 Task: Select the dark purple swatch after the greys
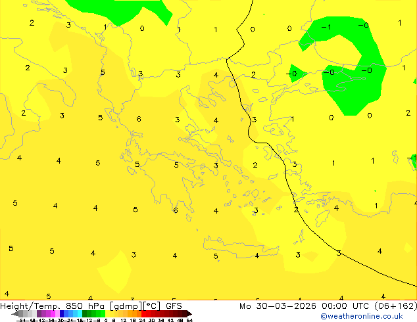[x=39, y=313]
